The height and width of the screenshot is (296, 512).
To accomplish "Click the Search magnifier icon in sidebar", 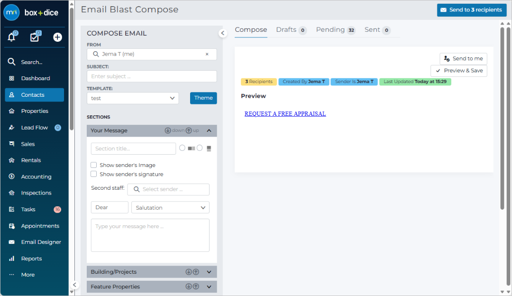I will click(x=11, y=62).
